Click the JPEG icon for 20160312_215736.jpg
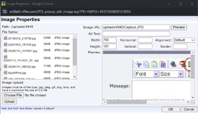The image size is (198, 114). click(x=6, y=38)
